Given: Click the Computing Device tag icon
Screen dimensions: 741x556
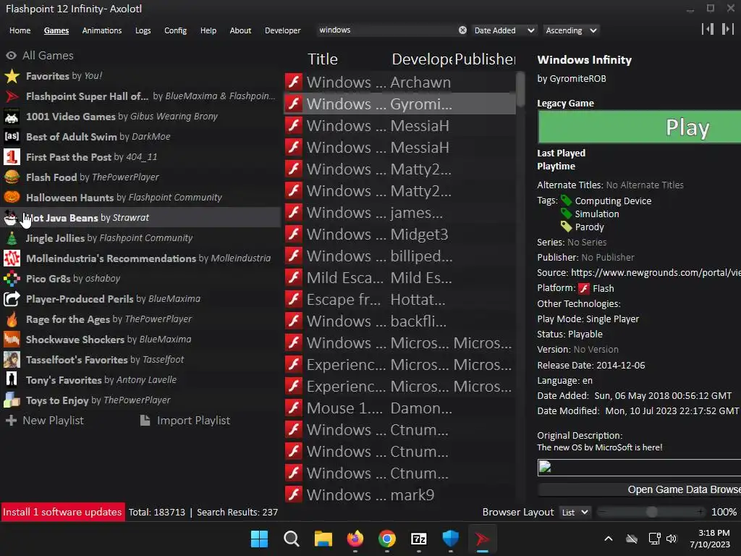Looking at the screenshot, I should pyautogui.click(x=566, y=201).
